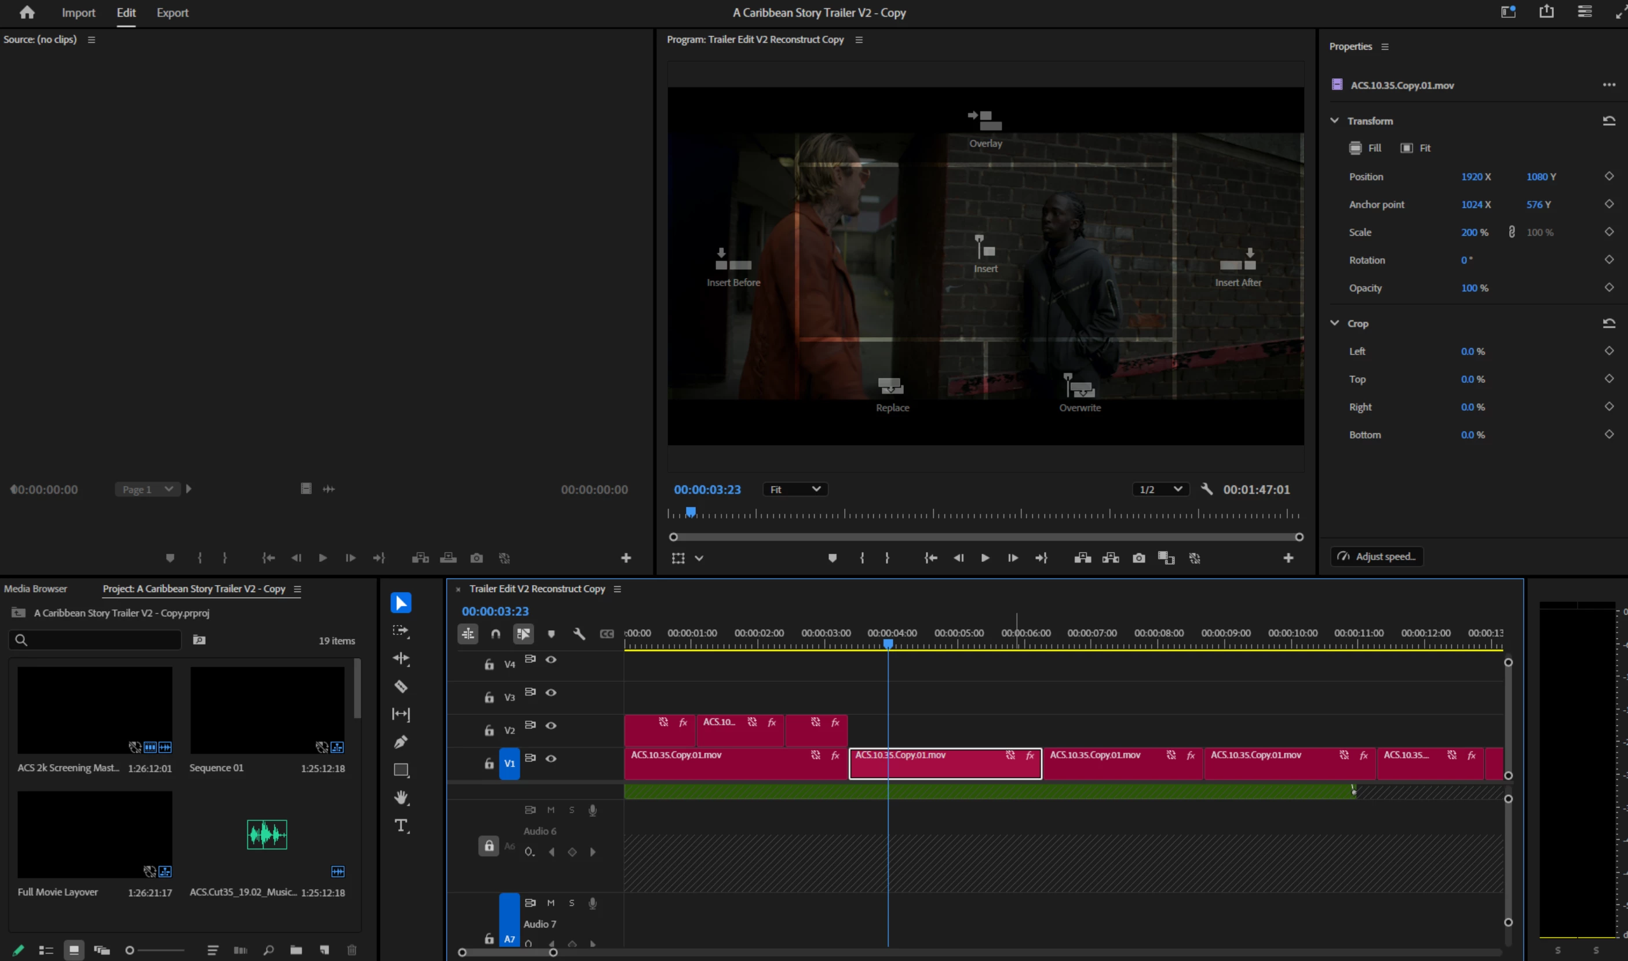The width and height of the screenshot is (1628, 961).
Task: Mute the Audio 7 track
Action: (551, 902)
